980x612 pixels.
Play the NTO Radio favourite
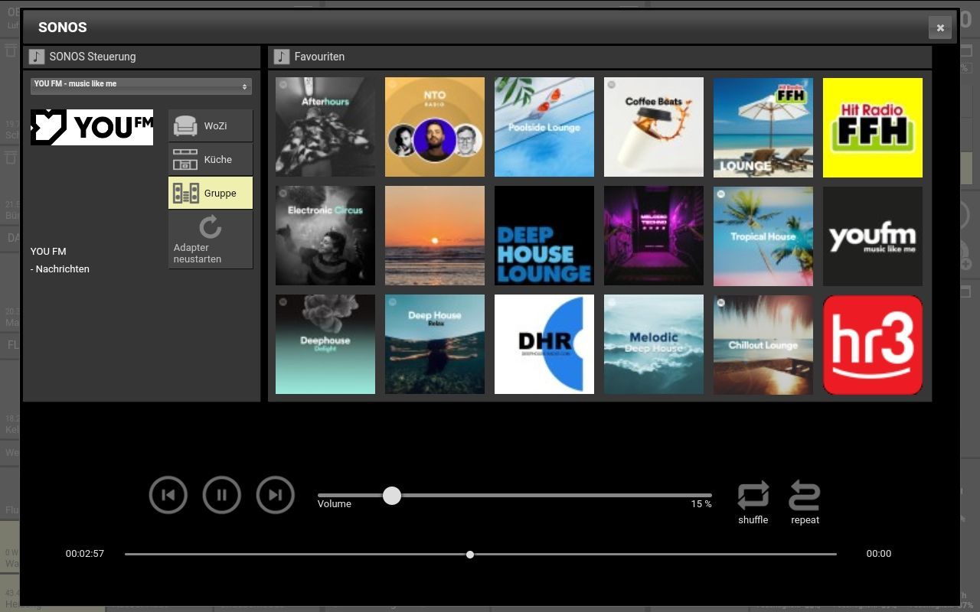click(435, 127)
